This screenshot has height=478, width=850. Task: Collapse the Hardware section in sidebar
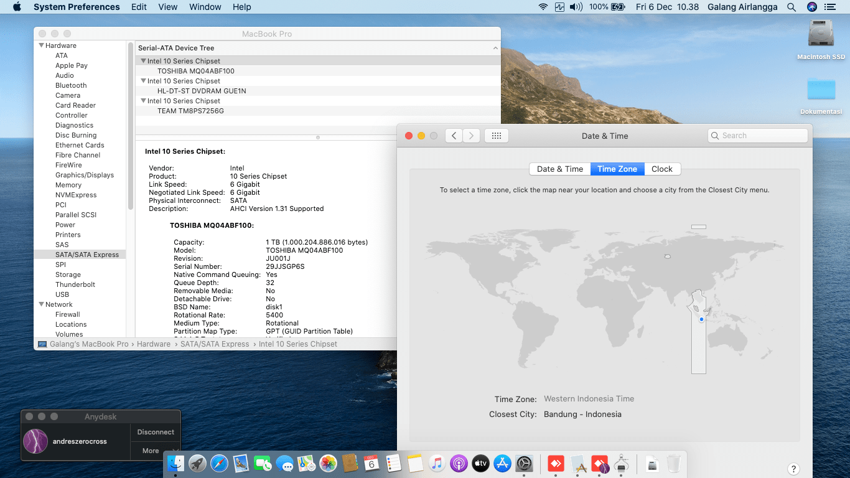42,45
